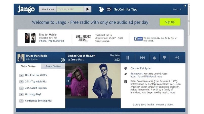Click Confidence Boosting Hits label

pos(38,101)
